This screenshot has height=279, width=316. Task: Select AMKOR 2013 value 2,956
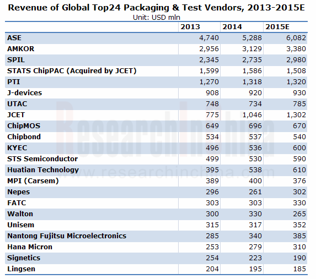pyautogui.click(x=209, y=49)
